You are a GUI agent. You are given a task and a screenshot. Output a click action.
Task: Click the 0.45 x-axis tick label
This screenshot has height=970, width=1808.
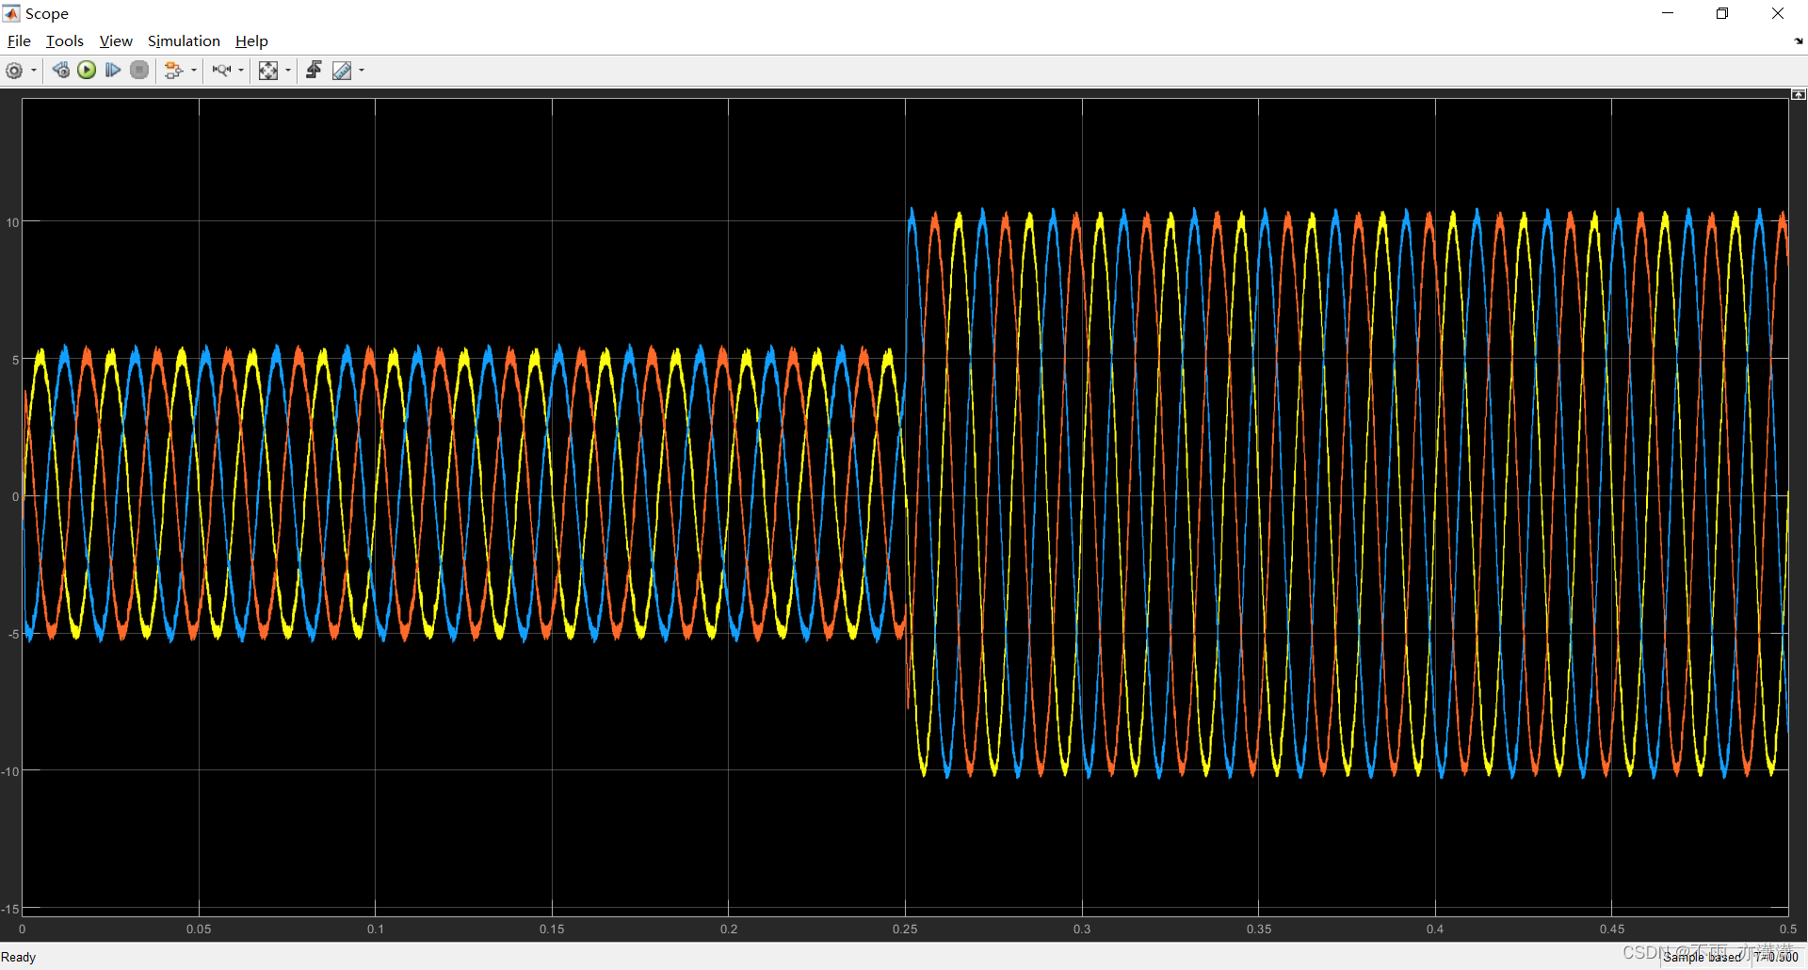point(1612,930)
